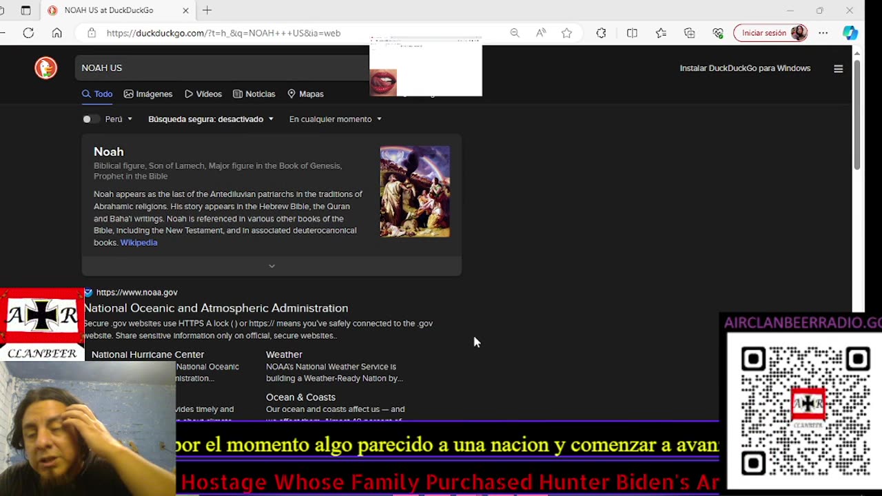882x496 pixels.
Task: Click the tab groups workspace icon
Action: (1, 10)
